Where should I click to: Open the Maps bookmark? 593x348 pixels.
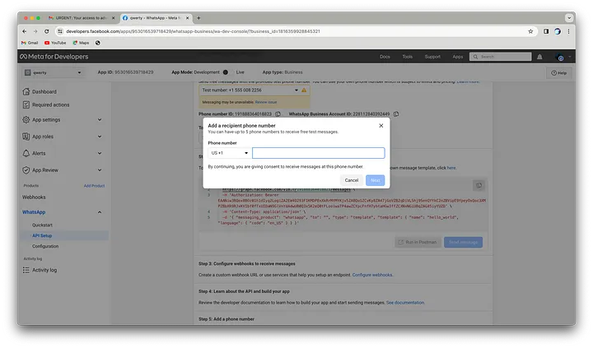pyautogui.click(x=81, y=43)
